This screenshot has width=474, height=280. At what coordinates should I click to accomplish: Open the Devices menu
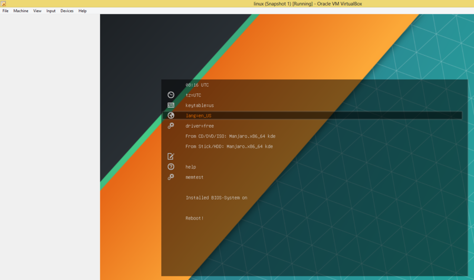(67, 11)
